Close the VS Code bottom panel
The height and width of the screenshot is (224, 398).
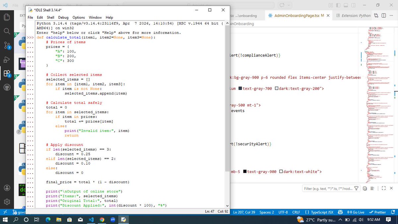coord(391,188)
